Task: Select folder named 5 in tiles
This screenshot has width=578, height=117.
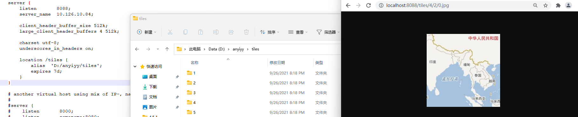Action: pyautogui.click(x=191, y=112)
